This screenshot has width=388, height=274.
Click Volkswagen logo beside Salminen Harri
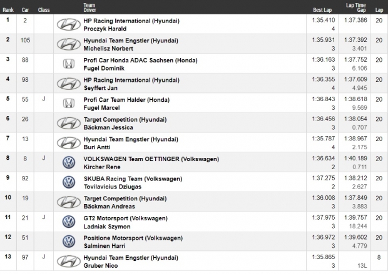click(68, 242)
